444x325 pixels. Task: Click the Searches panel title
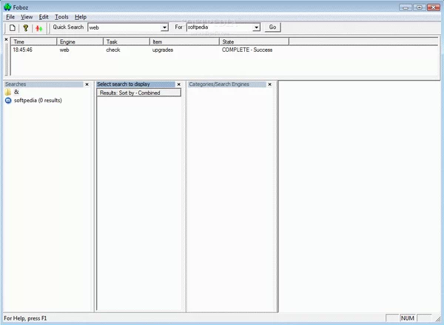(16, 84)
